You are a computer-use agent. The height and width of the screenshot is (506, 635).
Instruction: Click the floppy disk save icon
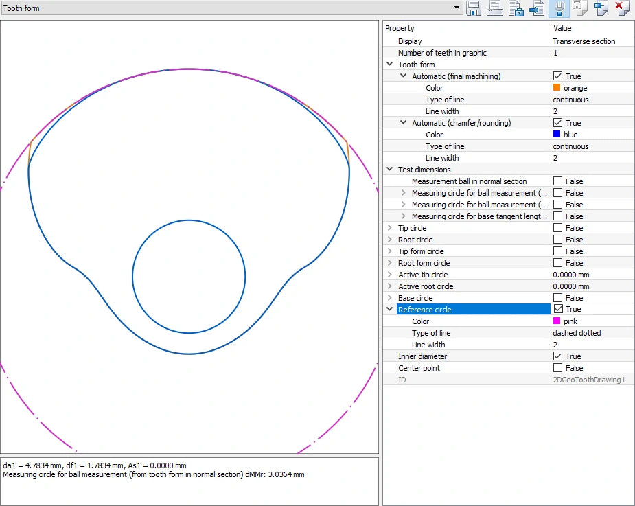(474, 8)
